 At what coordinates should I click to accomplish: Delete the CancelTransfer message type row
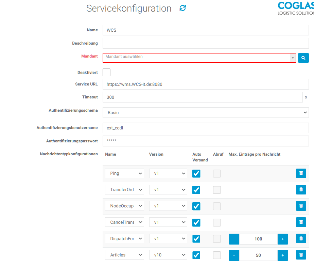(x=301, y=222)
